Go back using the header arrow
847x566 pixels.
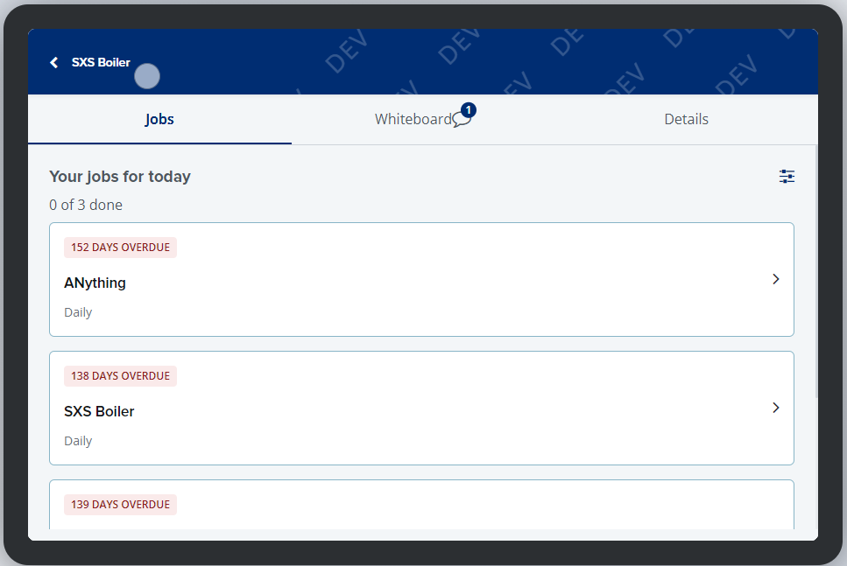[x=54, y=63]
